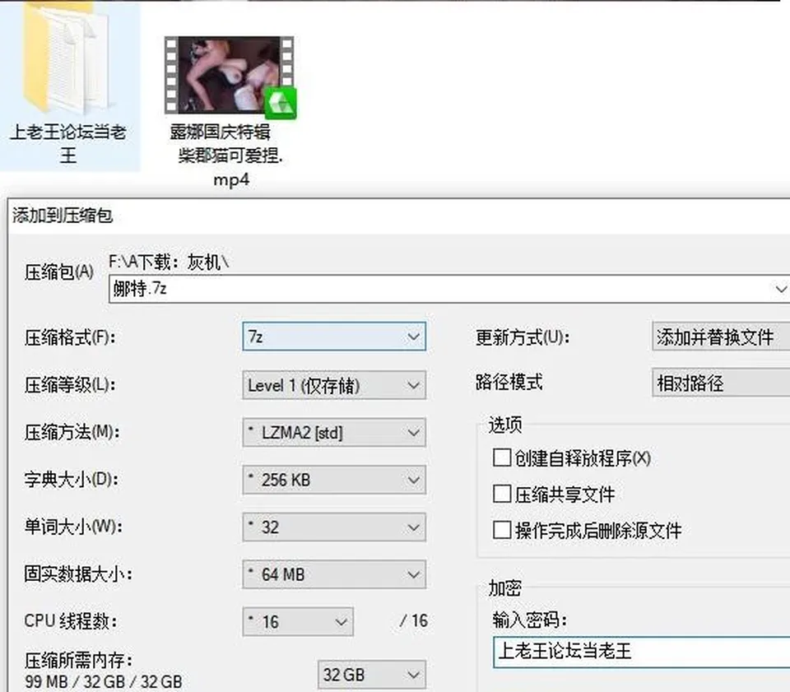The width and height of the screenshot is (790, 692).
Task: Open the 路径模式 相对路径 dropdown
Action: click(721, 383)
